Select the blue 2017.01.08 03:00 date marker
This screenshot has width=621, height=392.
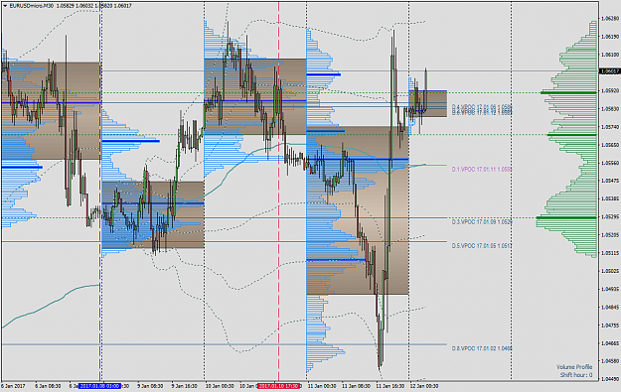[x=99, y=386]
